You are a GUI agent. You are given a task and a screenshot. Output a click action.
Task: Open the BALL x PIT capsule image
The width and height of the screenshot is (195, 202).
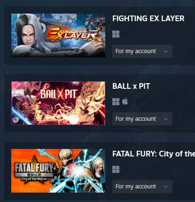coord(58,103)
